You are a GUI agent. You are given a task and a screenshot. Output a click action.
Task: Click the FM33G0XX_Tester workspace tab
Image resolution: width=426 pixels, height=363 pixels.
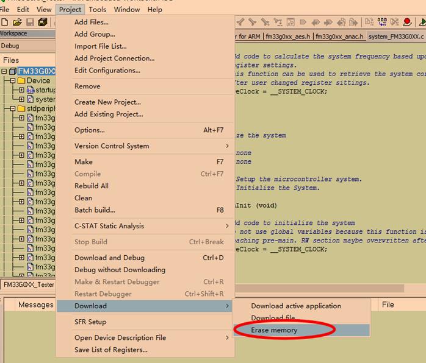(28, 284)
